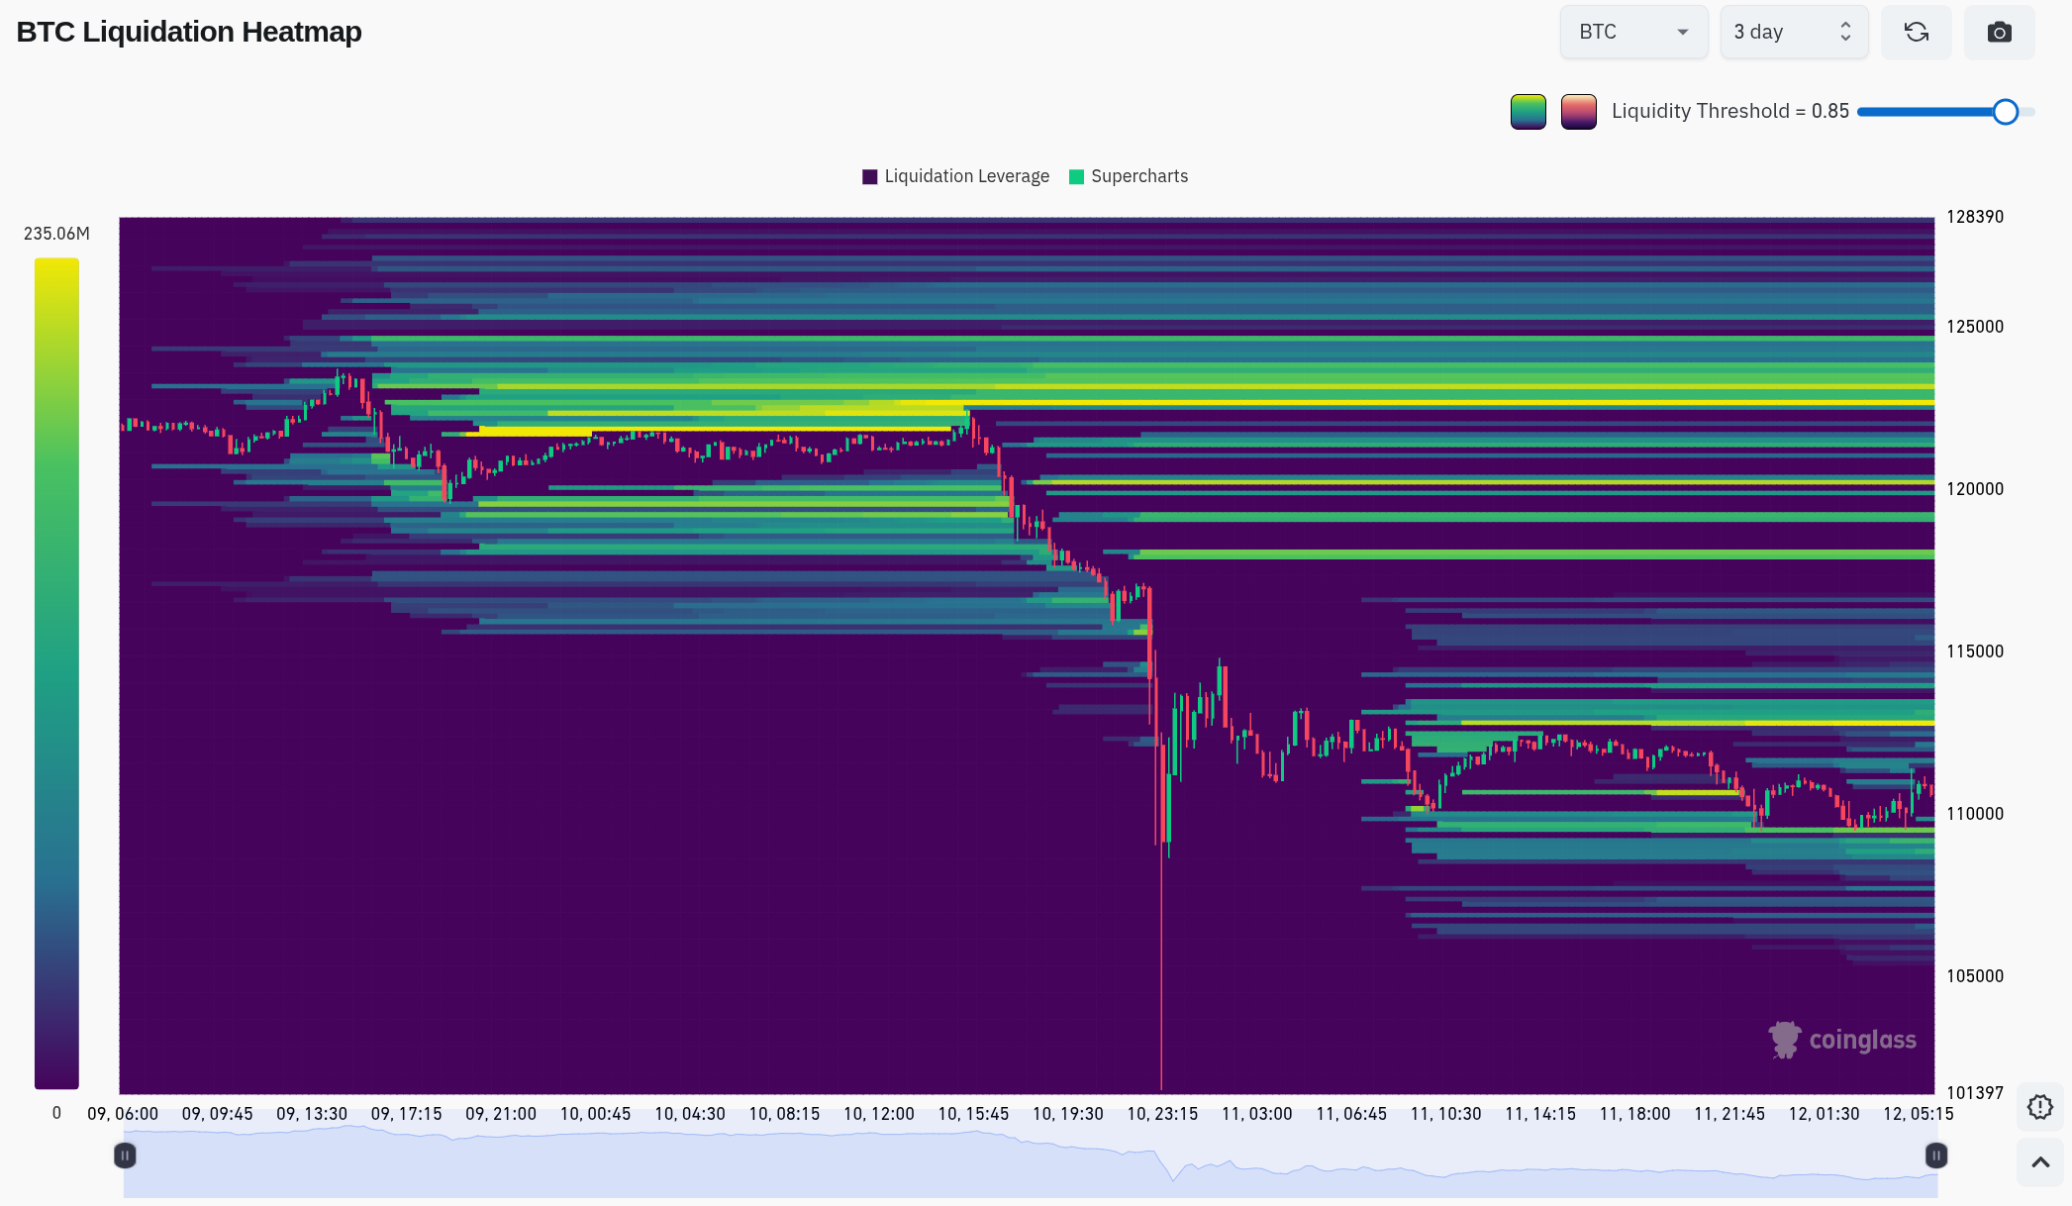Viewport: 2072px width, 1206px height.
Task: Click the 09, 06:00 time axis label
Action: [123, 1114]
